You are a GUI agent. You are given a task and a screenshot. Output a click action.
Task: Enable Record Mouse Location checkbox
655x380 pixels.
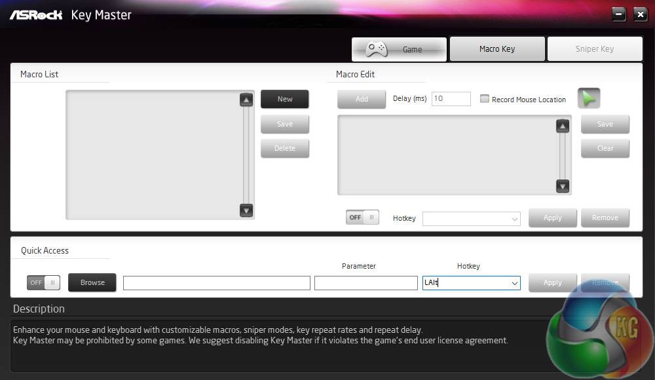pos(485,99)
